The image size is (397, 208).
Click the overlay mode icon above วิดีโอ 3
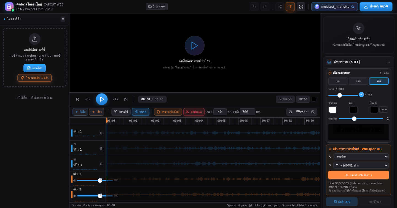tap(74, 159)
